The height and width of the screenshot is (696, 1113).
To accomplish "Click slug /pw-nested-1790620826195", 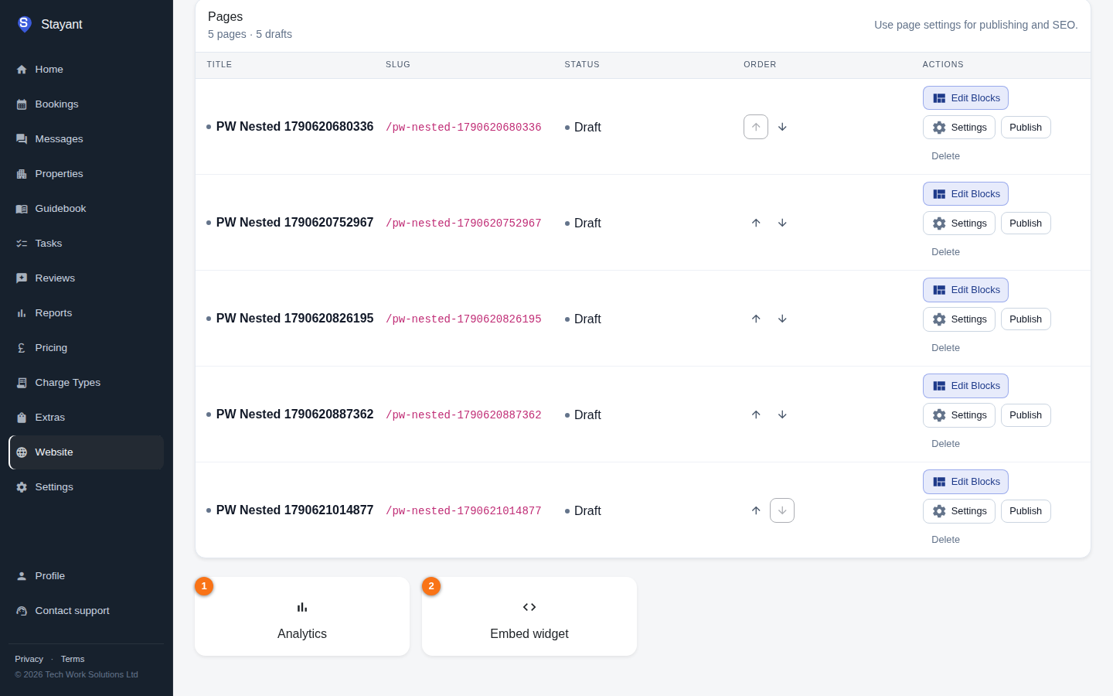I will [464, 319].
